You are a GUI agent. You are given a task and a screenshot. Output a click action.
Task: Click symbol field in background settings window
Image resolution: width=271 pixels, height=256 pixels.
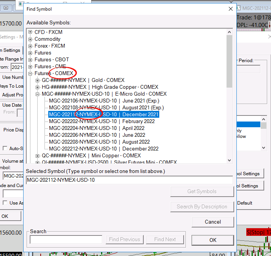point(13,176)
